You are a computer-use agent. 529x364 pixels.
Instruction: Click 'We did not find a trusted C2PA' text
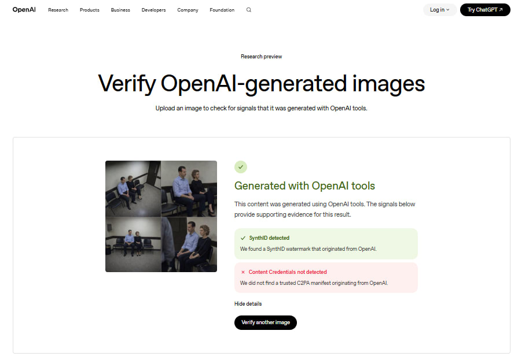[314, 283]
